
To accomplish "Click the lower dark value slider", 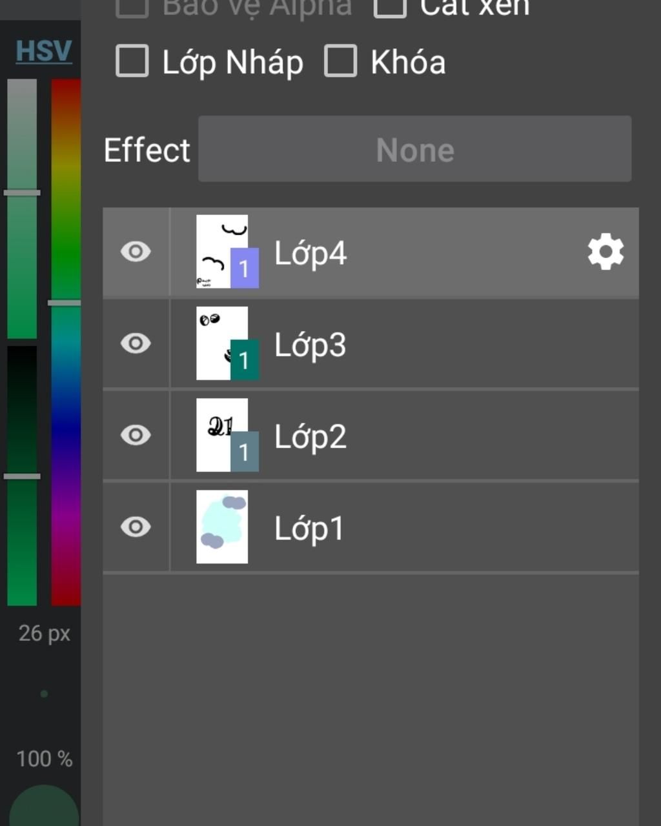I will click(22, 476).
